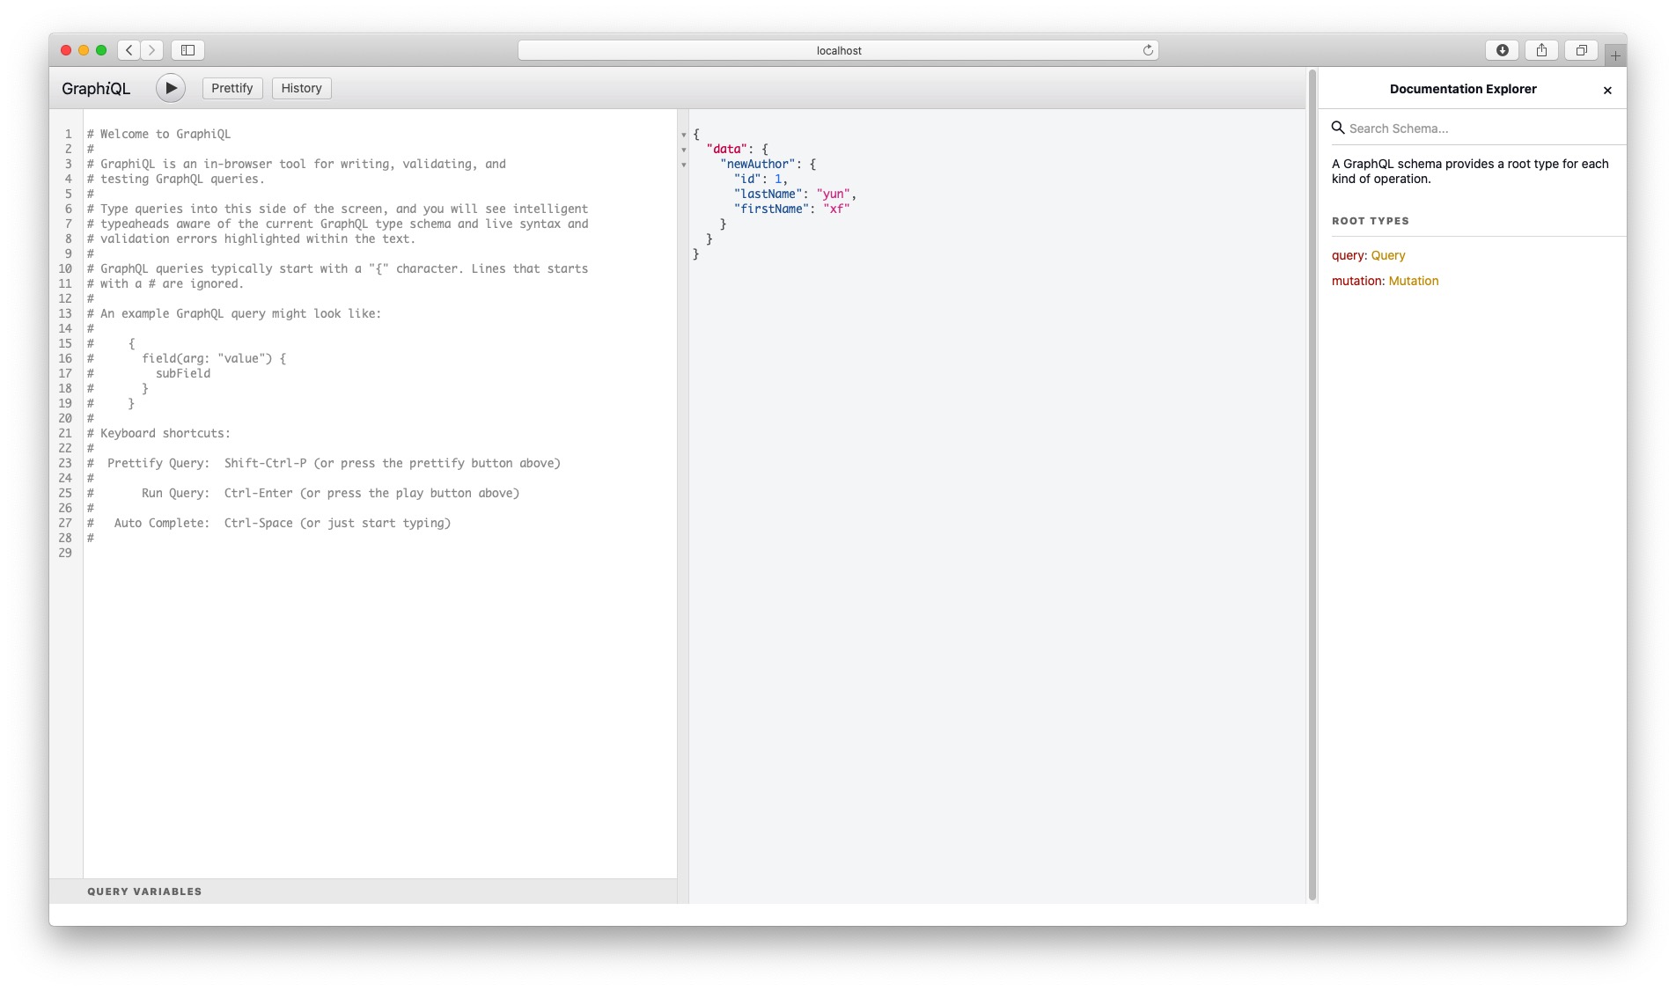Open the History panel

[301, 88]
